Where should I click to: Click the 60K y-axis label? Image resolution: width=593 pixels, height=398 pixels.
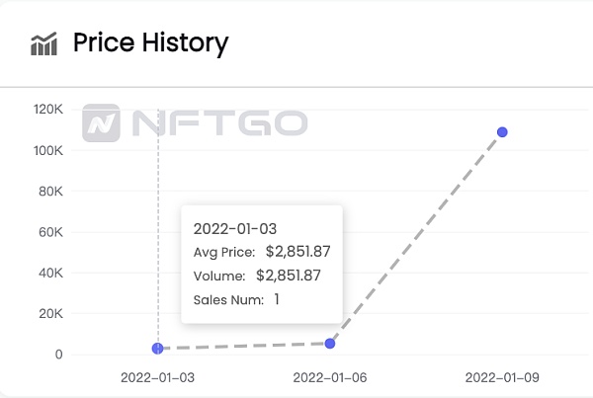click(x=49, y=232)
